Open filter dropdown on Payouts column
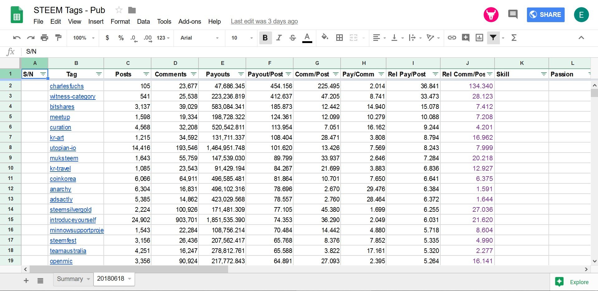 tap(241, 74)
